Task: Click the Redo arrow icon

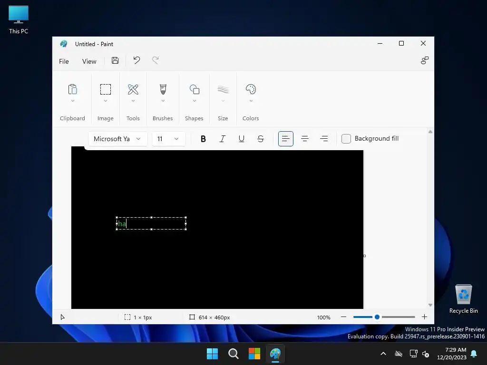Action: click(x=156, y=60)
